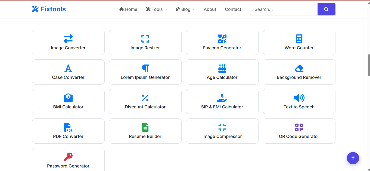Viewport: 370px width, 171px height.
Task: Open the Favicon Generator icon
Action: (222, 39)
